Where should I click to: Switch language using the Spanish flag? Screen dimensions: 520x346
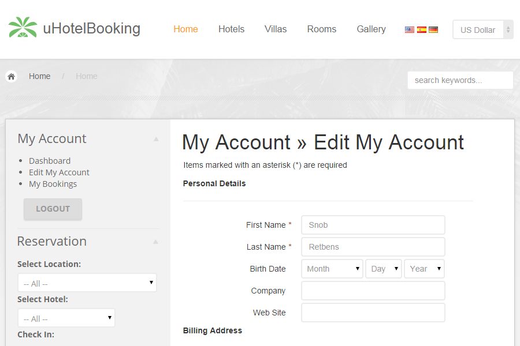(422, 29)
